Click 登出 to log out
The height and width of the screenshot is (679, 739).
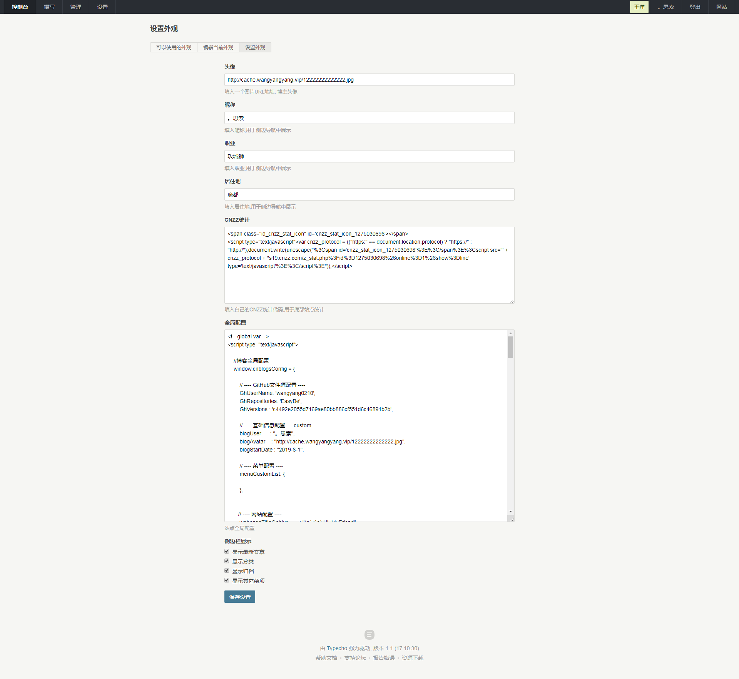click(695, 7)
